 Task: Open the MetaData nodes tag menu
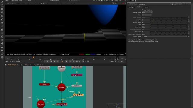2,43
